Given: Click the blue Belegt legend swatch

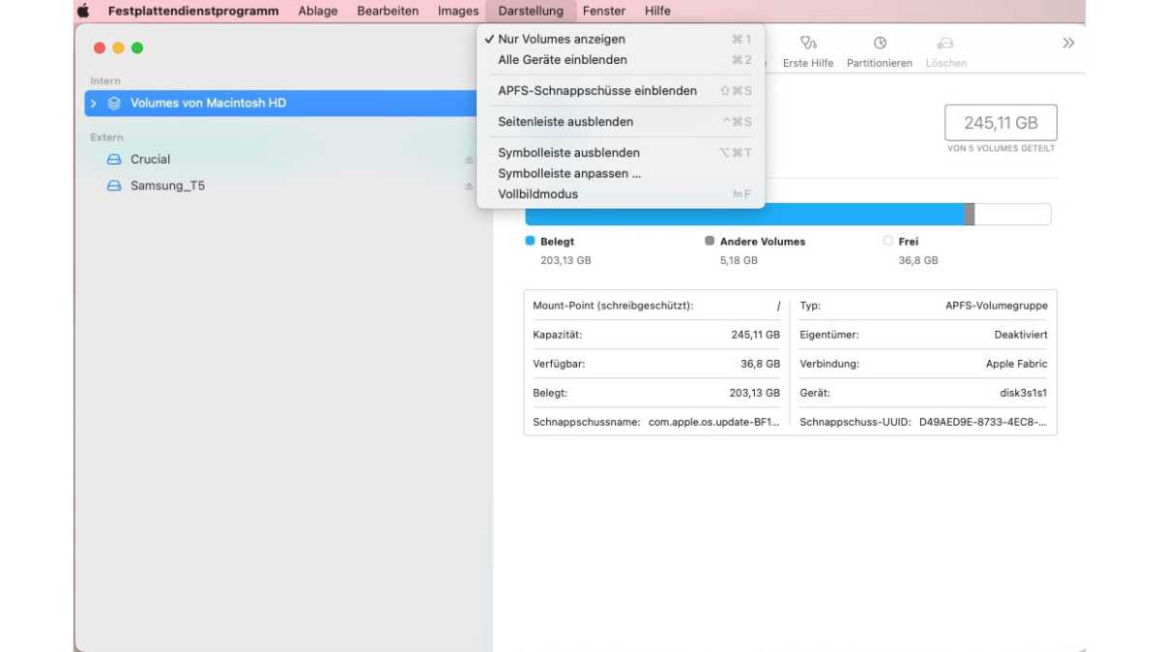Looking at the screenshot, I should [530, 241].
